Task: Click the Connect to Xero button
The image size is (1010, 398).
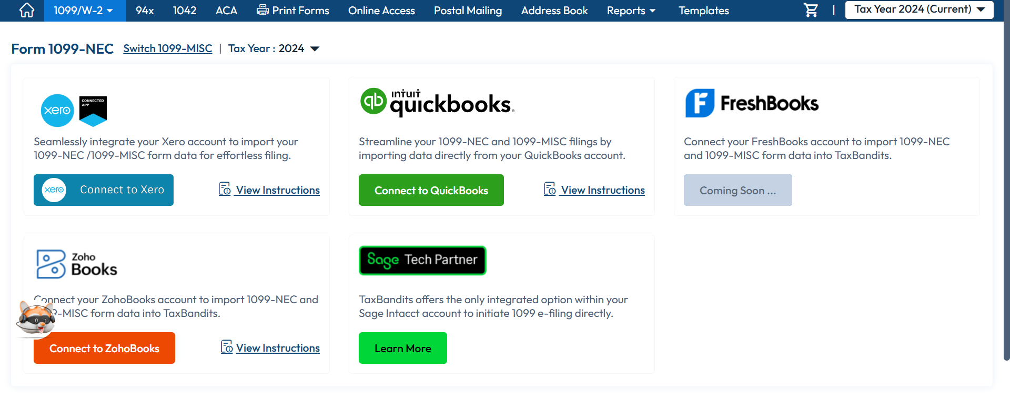Action: [104, 190]
